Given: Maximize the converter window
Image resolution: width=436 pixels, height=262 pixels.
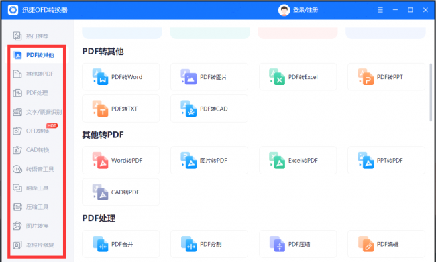Looking at the screenshot, I should (x=410, y=10).
